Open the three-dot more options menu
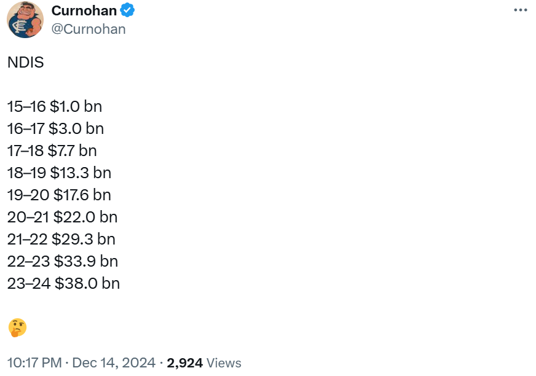Screen dimensions: 536x376 pos(520,10)
